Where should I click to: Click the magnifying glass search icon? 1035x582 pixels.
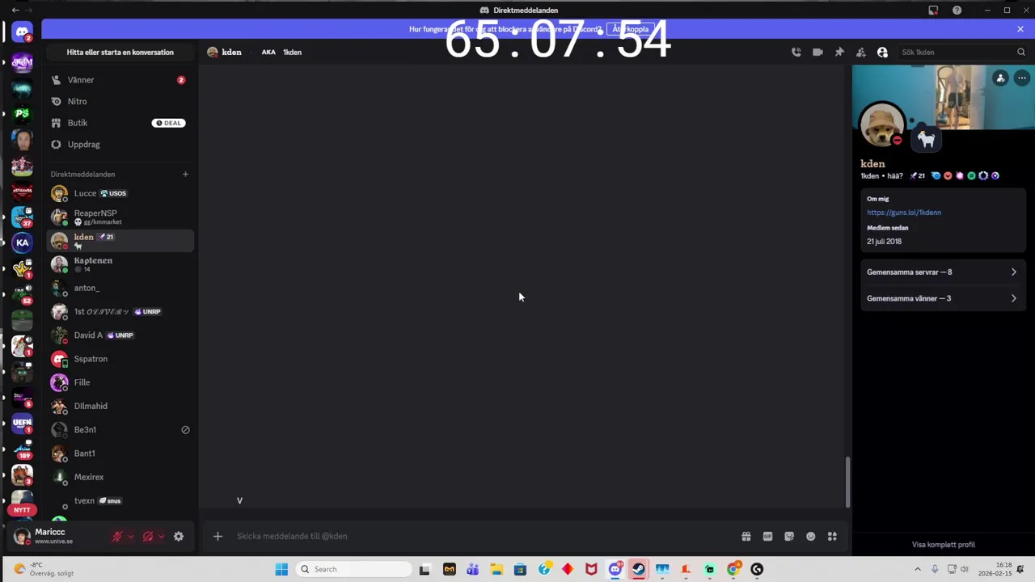[x=1021, y=52]
